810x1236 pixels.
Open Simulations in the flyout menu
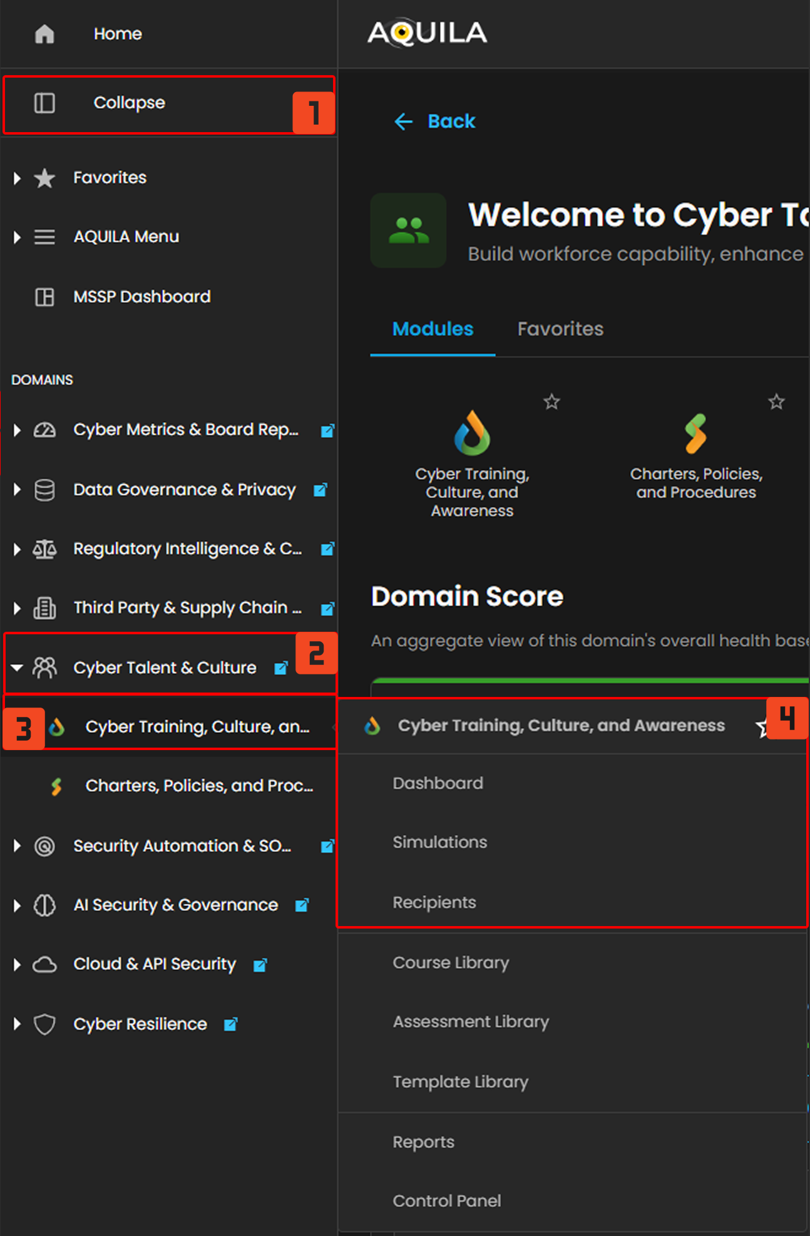[x=439, y=843]
